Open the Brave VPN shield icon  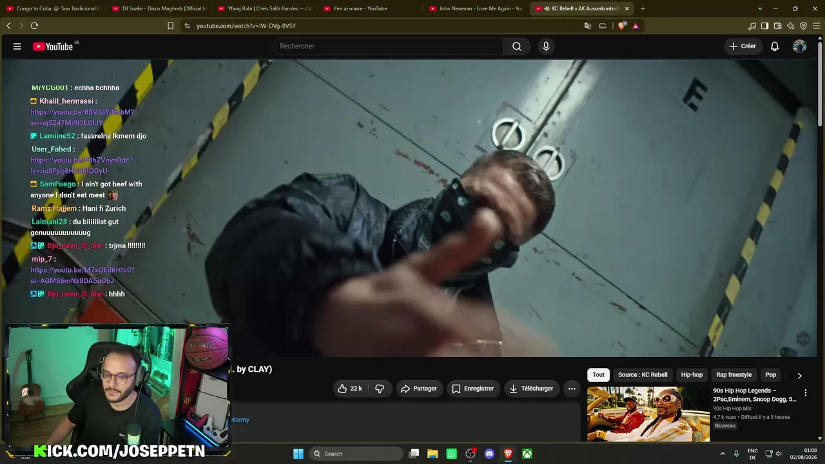tap(803, 26)
